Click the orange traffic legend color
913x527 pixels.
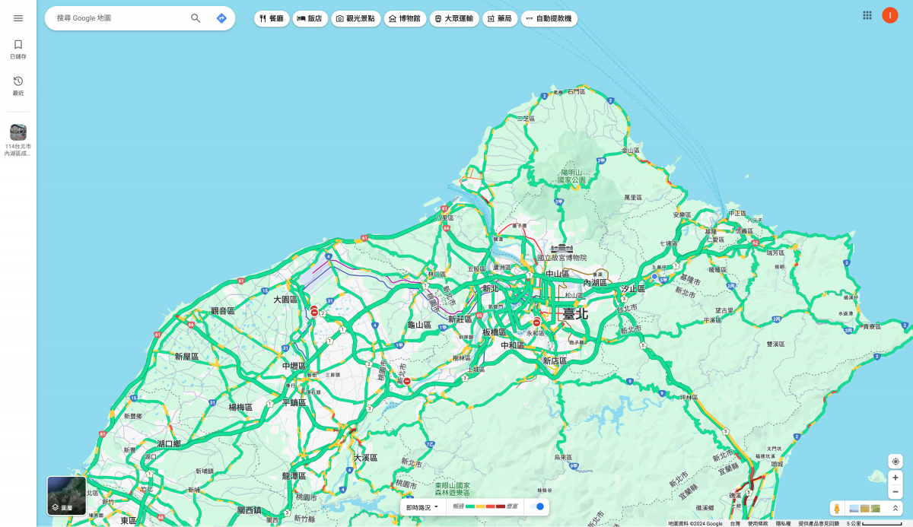coord(480,506)
